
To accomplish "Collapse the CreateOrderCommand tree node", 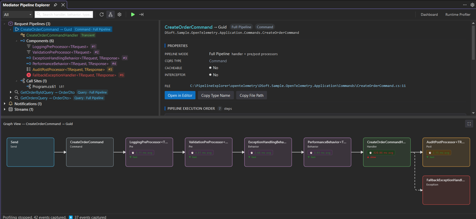I will click(10, 29).
